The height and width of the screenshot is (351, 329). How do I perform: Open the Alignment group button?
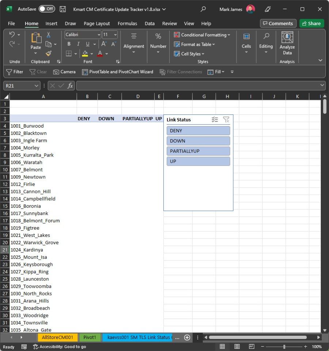(x=134, y=44)
